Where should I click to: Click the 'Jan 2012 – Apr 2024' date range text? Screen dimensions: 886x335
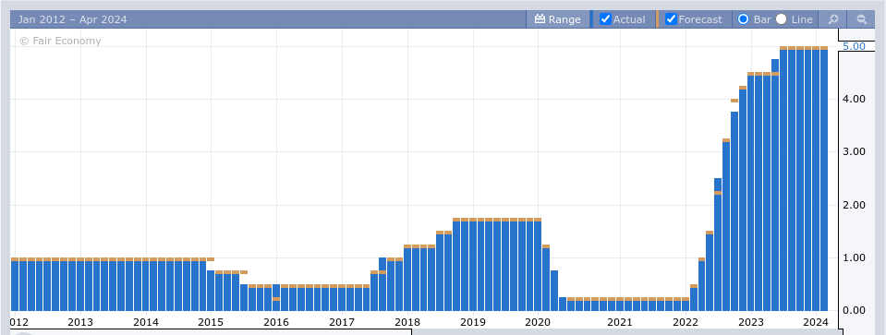click(72, 19)
